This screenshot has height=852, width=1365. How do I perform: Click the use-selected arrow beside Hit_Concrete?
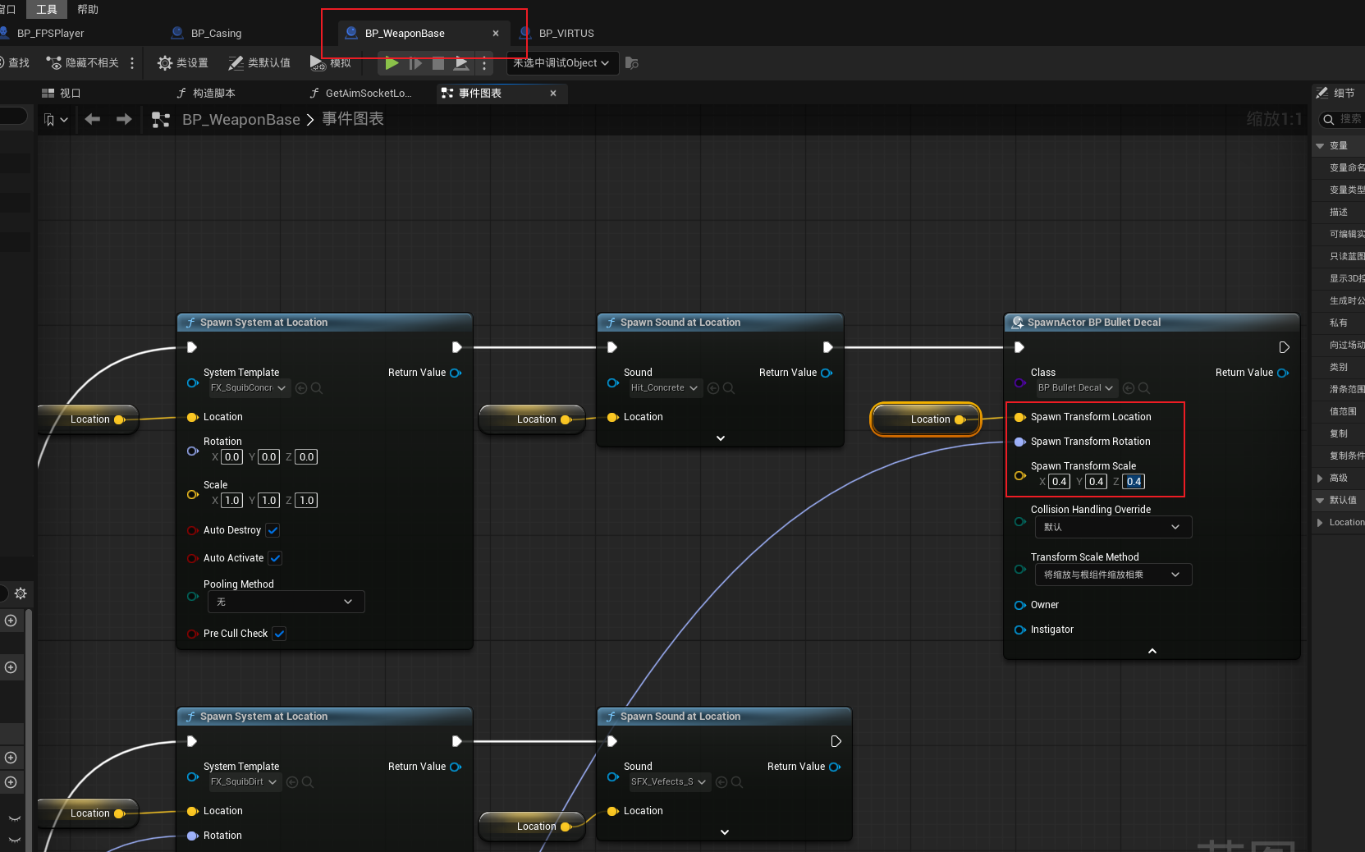coord(713,388)
